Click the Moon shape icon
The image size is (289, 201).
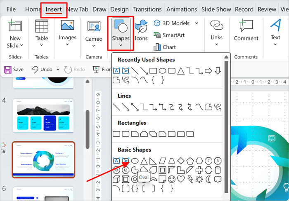click(209, 179)
